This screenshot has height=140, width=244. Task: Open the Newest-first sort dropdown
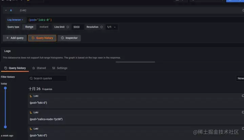(x=240, y=78)
